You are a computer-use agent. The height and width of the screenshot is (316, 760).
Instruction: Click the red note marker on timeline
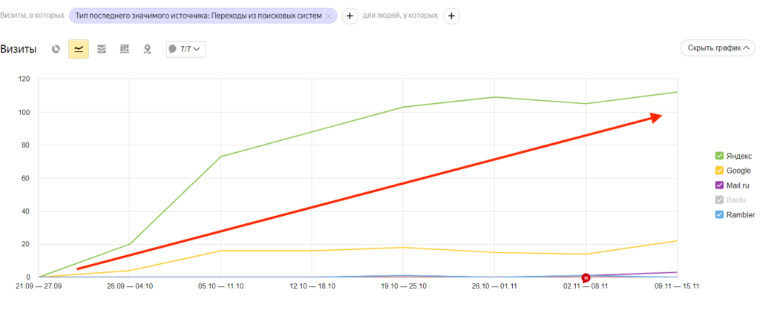coord(586,277)
